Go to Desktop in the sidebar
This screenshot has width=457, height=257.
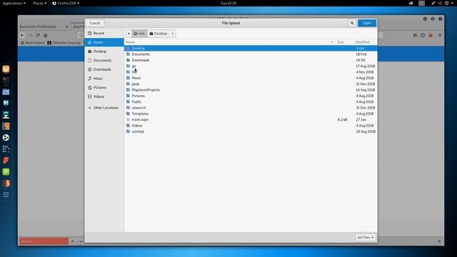[x=104, y=51]
